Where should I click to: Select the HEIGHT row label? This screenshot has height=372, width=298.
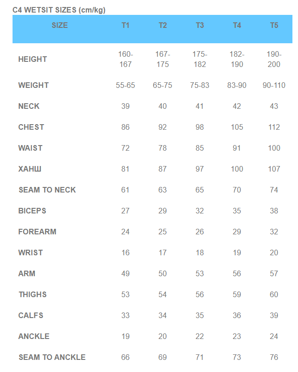pos(32,60)
